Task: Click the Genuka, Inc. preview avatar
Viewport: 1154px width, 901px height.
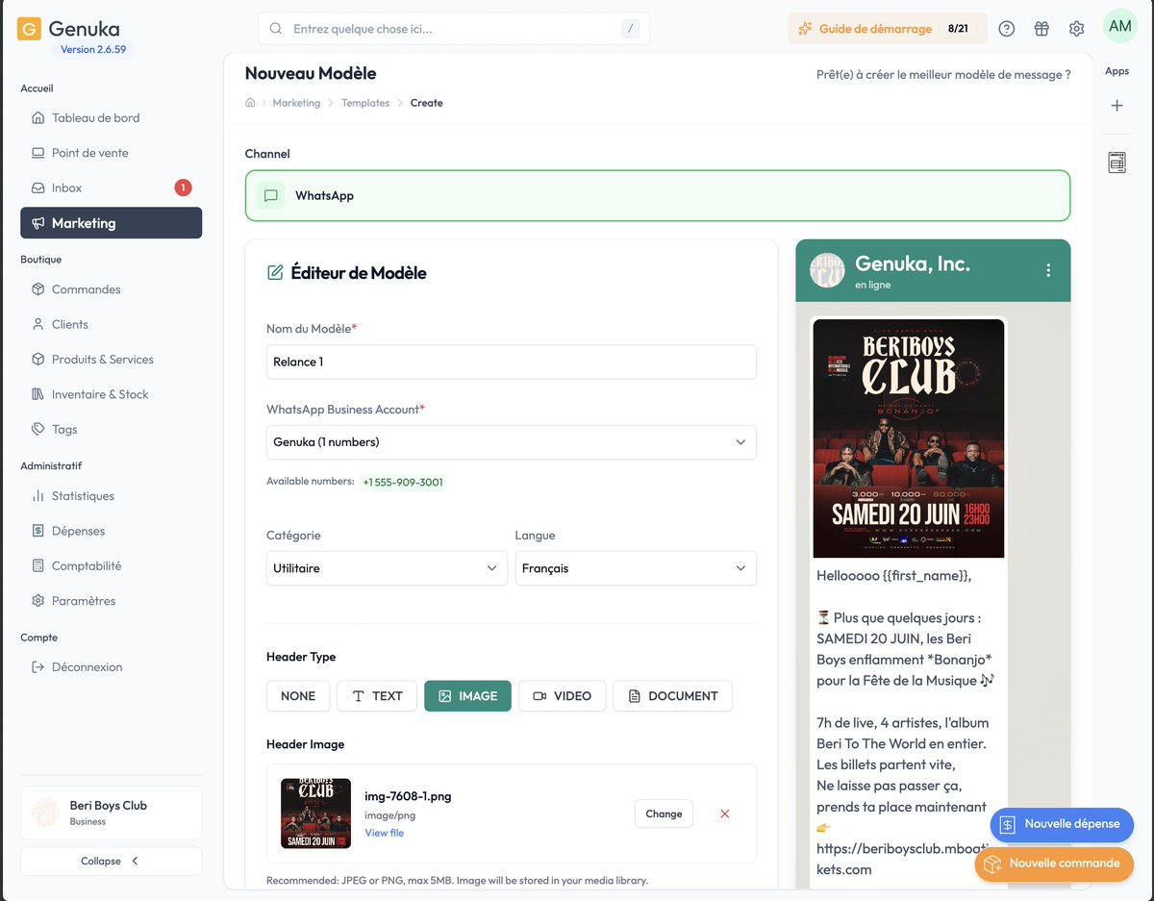Action: pos(827,270)
